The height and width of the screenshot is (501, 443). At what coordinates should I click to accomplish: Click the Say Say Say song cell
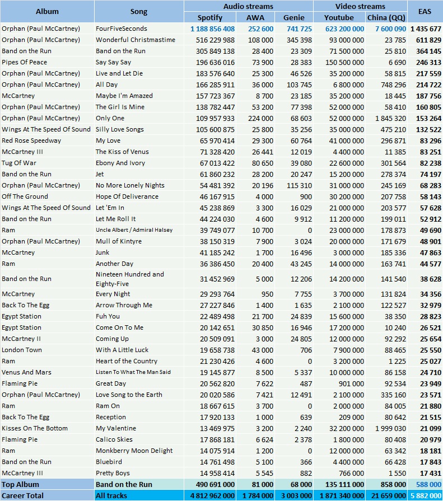(139, 62)
